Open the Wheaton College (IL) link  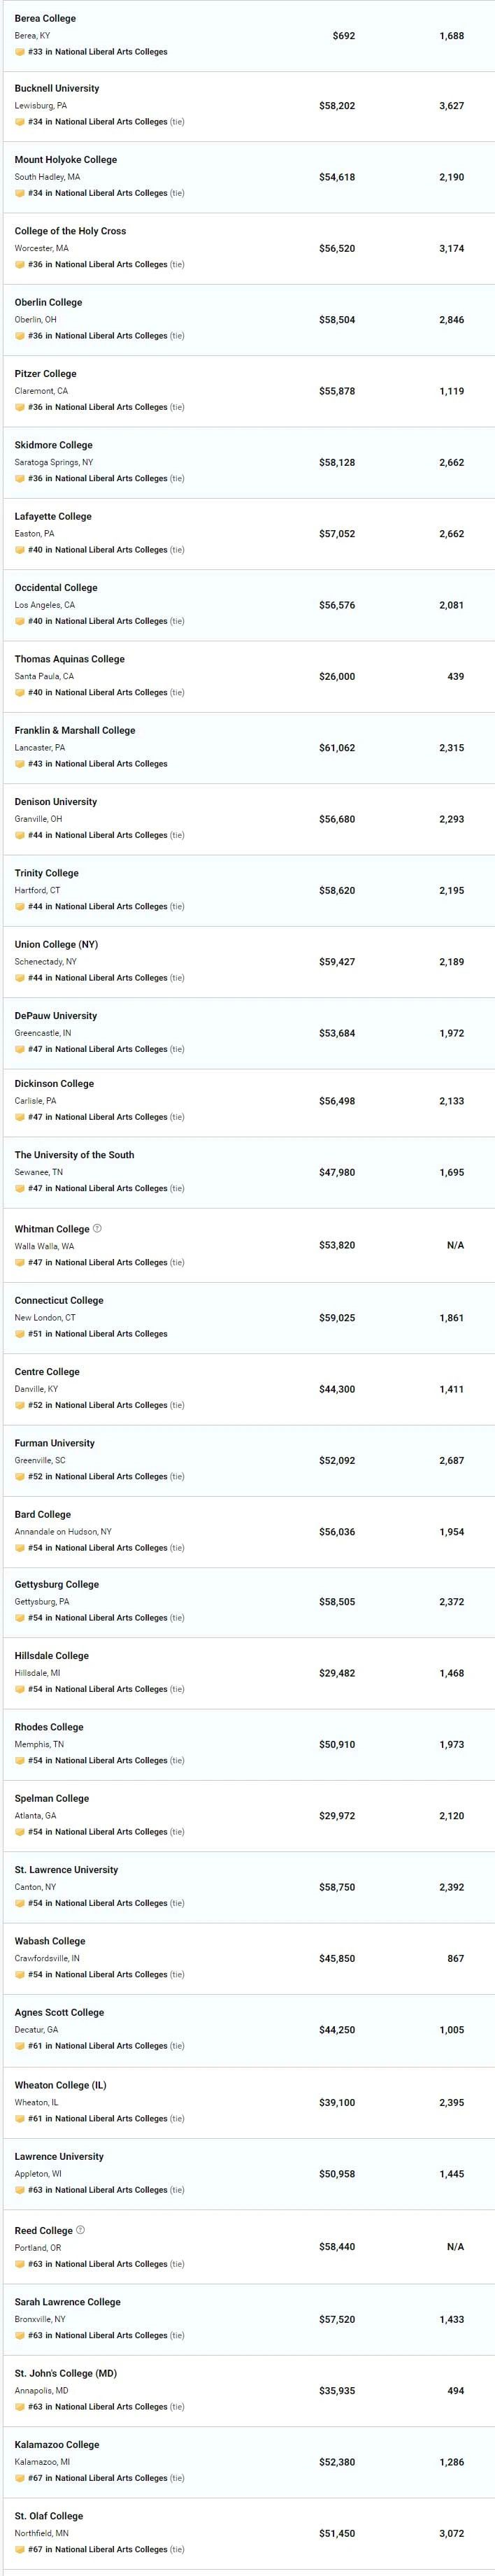[60, 2084]
